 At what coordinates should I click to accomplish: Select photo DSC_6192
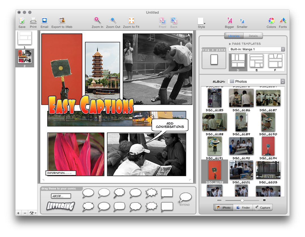[x=241, y=146]
